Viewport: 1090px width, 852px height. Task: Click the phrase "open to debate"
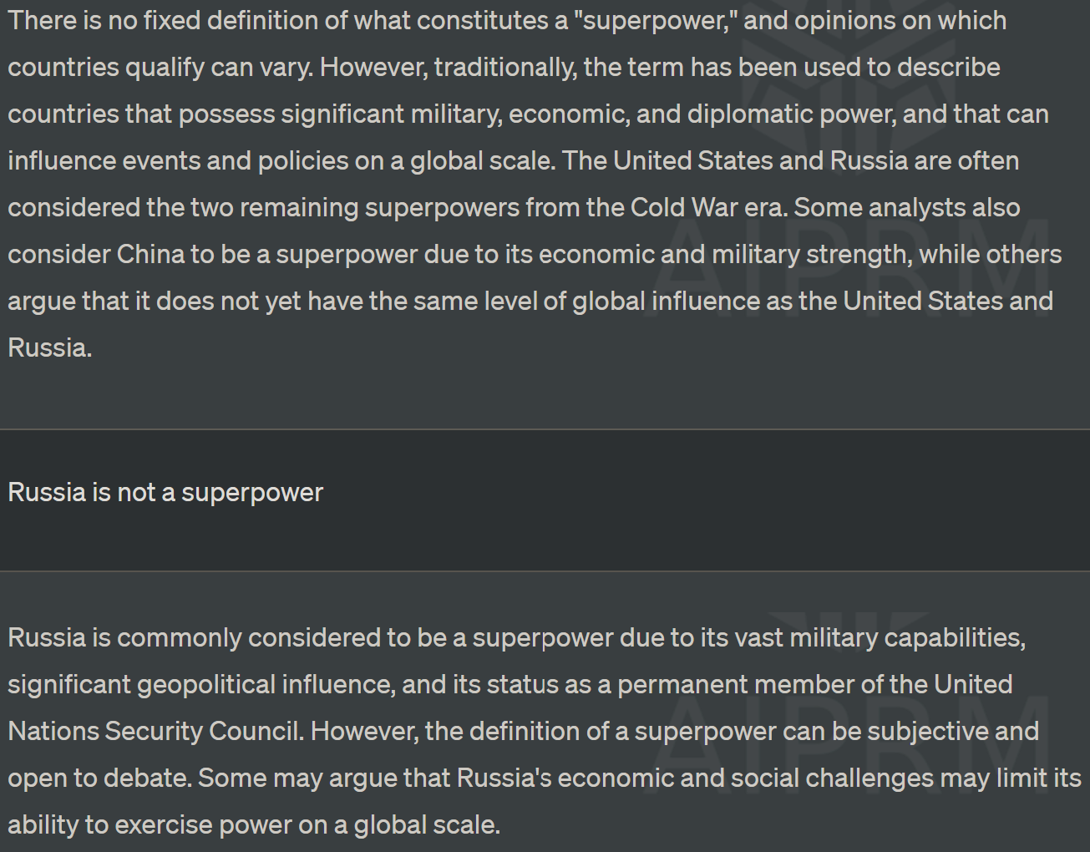(x=99, y=778)
